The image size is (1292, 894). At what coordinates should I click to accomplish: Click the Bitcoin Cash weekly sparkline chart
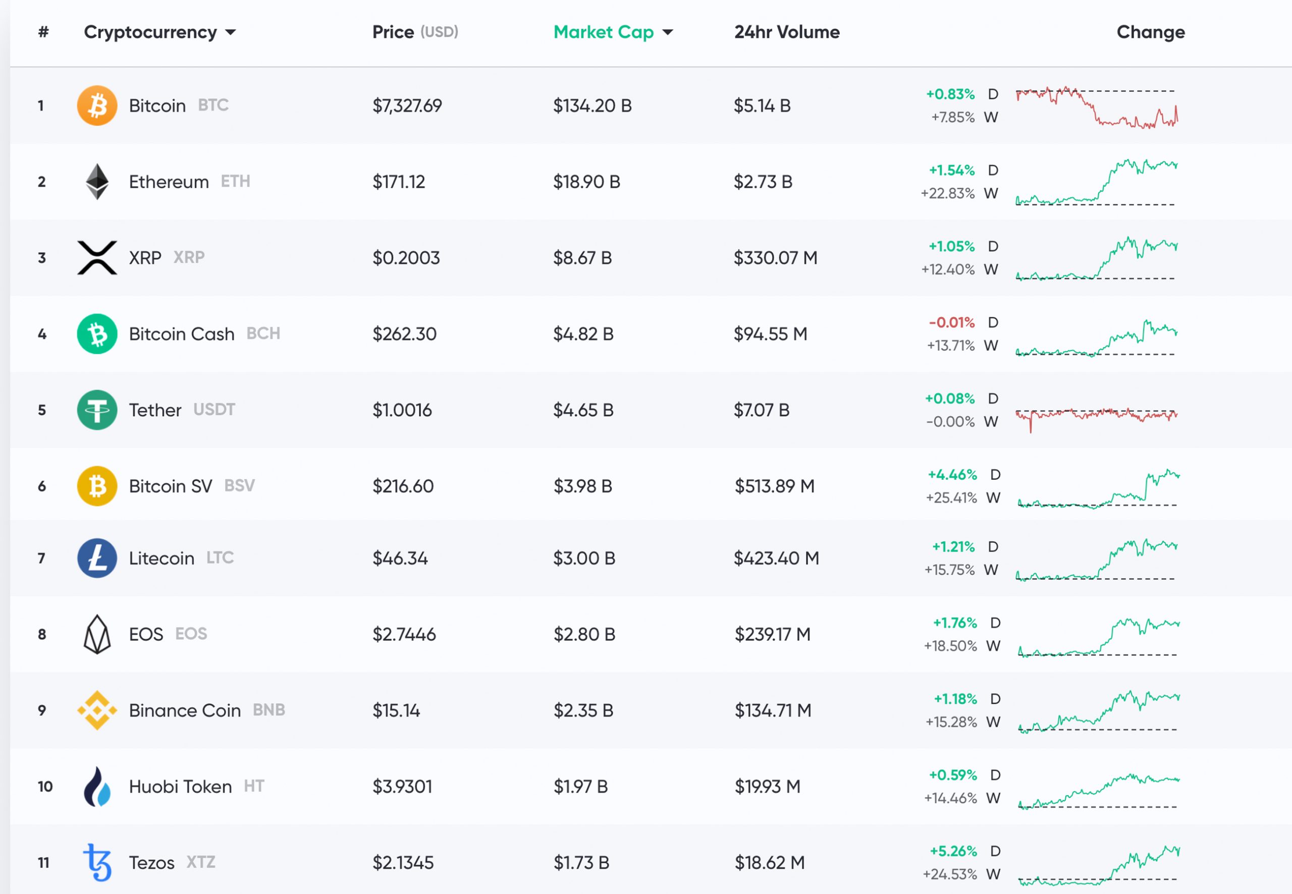click(1097, 338)
